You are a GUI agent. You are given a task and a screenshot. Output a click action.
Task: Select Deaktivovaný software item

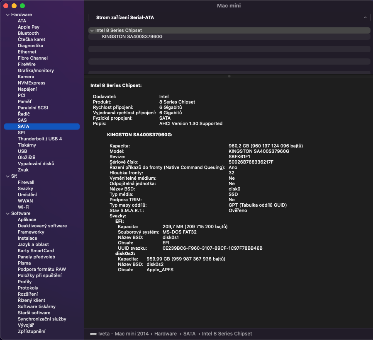click(x=42, y=226)
